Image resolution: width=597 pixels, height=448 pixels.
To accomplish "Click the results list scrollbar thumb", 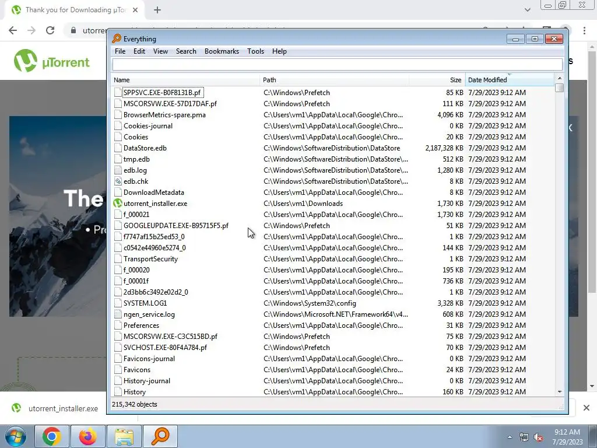I will 559,87.
